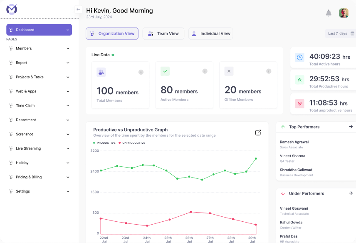Open Under Performers list with arrow
356x243 pixels.
coord(351,193)
